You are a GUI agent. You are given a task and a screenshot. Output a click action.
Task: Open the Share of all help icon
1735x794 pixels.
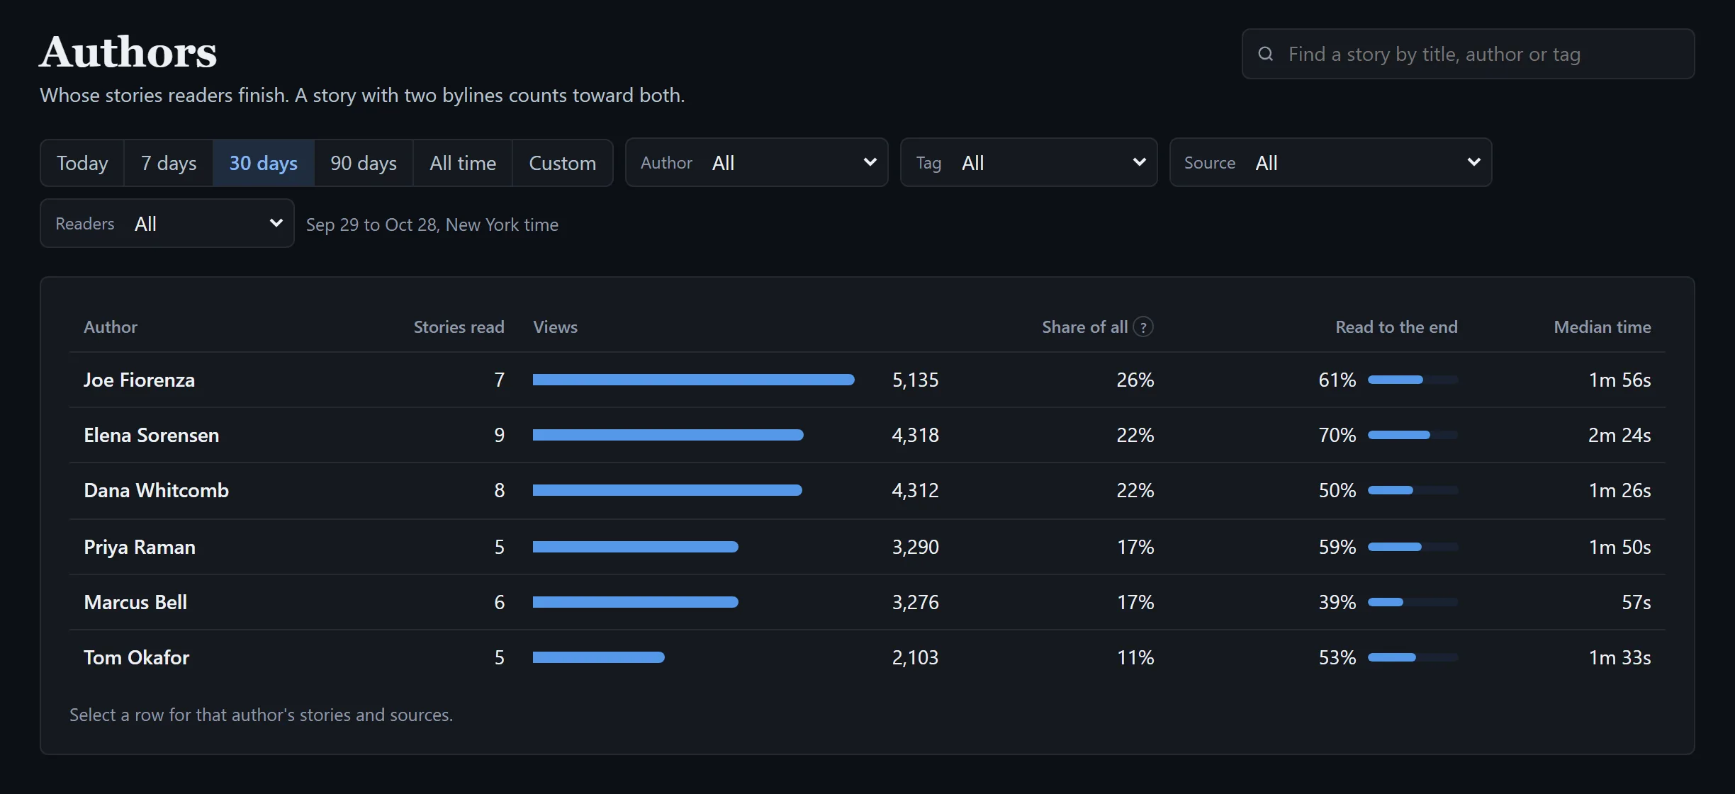[1143, 327]
